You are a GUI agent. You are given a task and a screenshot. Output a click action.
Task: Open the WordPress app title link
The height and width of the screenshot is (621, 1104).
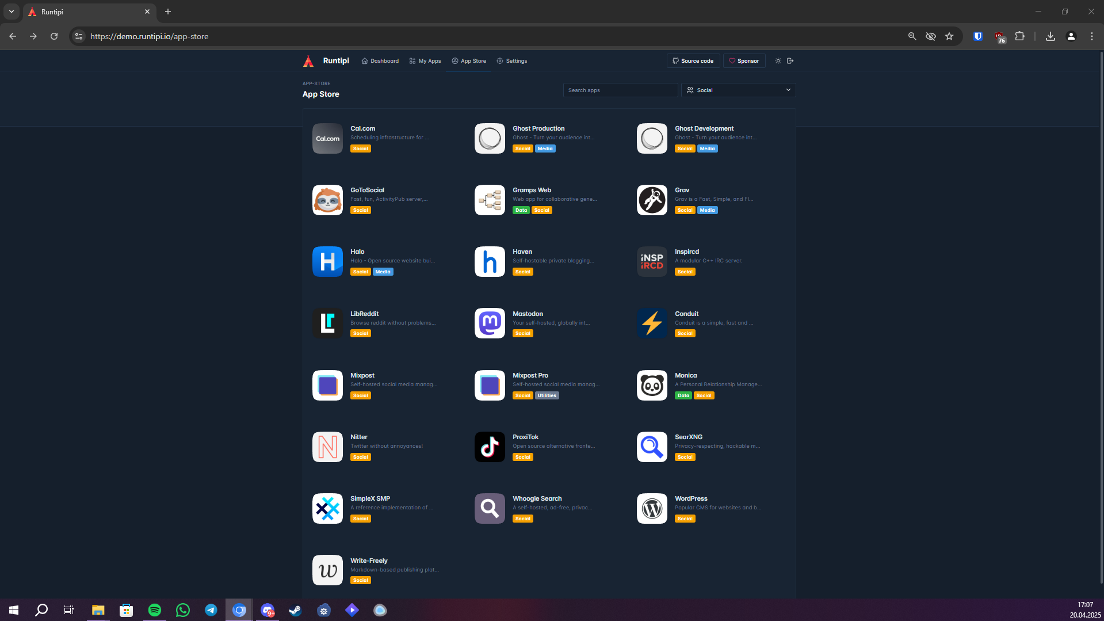(691, 498)
